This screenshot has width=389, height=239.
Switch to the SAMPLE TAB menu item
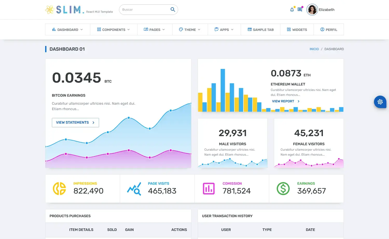point(260,29)
